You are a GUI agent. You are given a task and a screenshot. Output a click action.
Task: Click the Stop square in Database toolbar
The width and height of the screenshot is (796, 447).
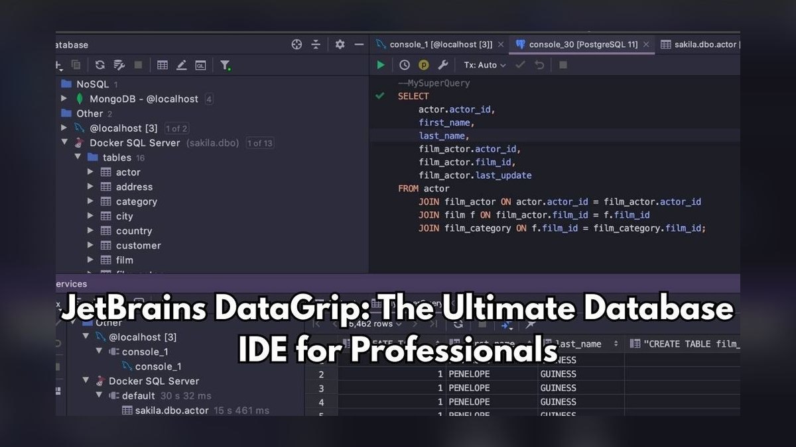point(138,65)
